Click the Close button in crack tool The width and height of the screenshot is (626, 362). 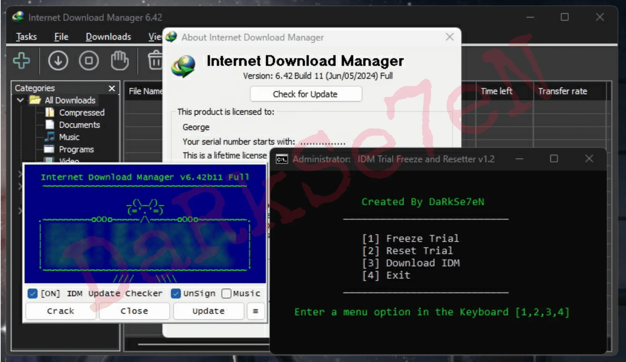(x=134, y=311)
